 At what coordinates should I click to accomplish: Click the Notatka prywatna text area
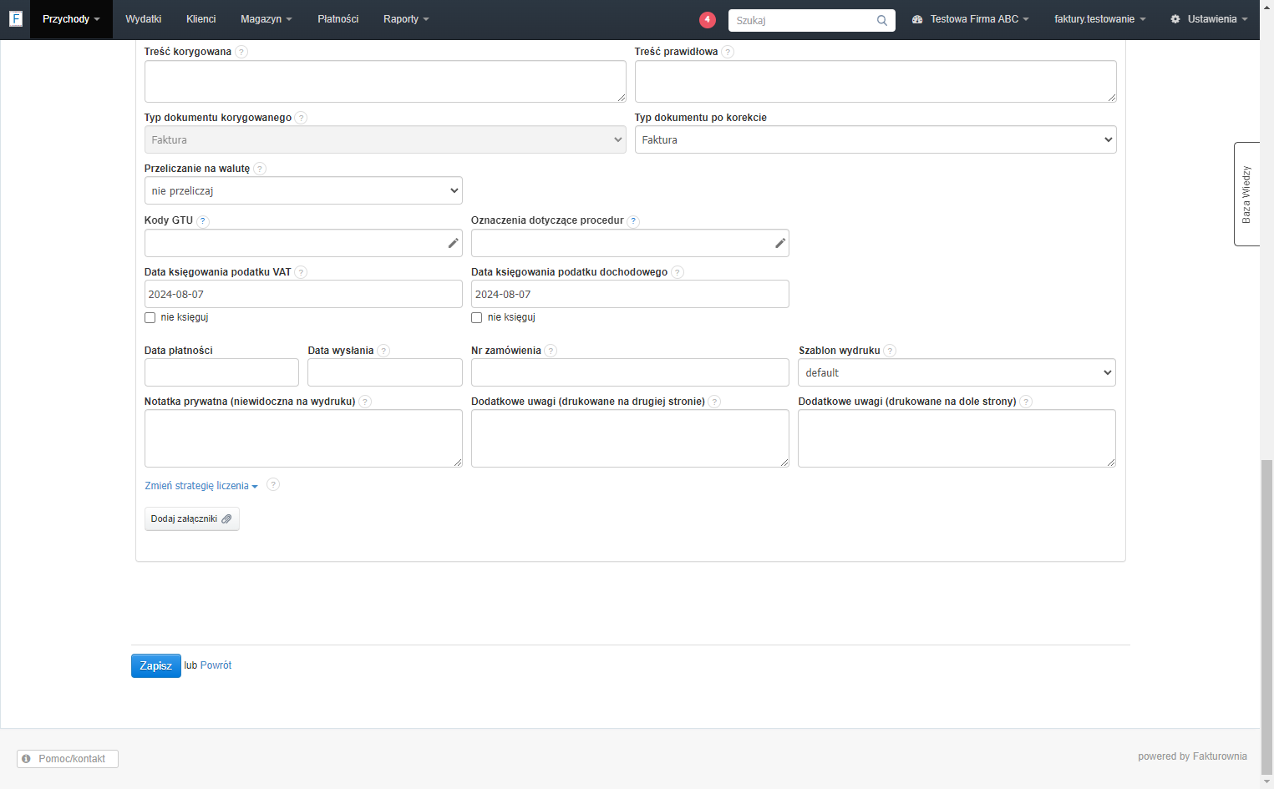pos(303,438)
